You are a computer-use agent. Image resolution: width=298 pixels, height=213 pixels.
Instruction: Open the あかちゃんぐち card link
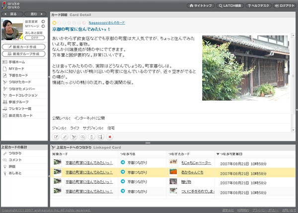(192, 172)
